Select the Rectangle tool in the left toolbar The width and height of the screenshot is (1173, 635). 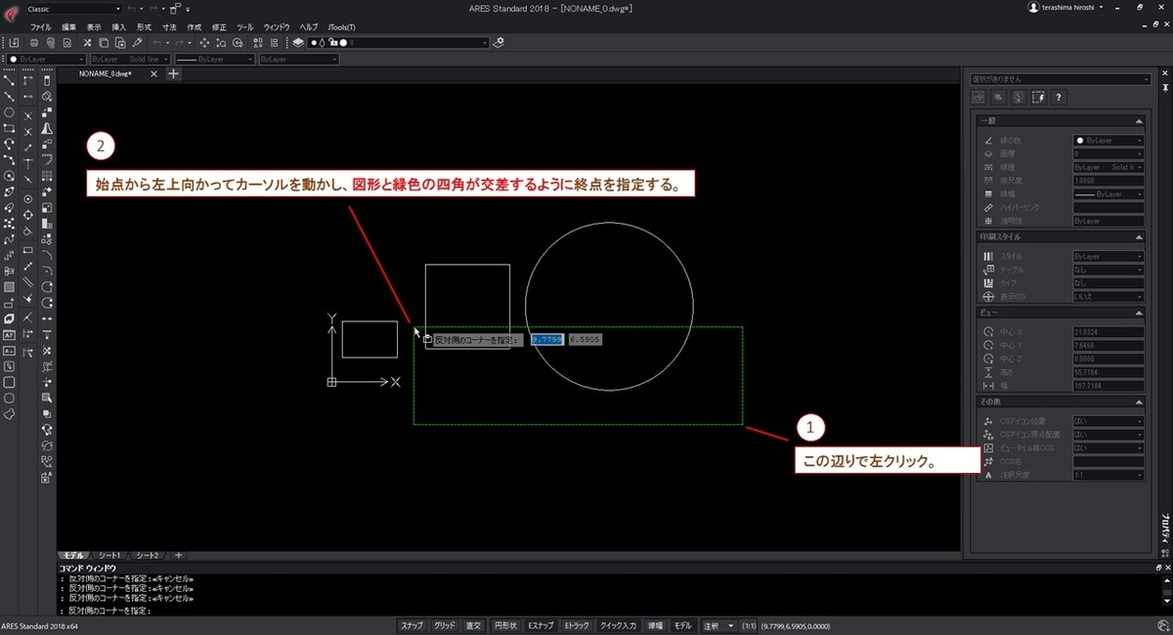[9, 127]
